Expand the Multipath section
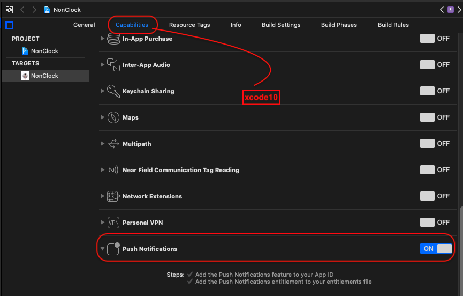Image resolution: width=463 pixels, height=296 pixels. [102, 143]
